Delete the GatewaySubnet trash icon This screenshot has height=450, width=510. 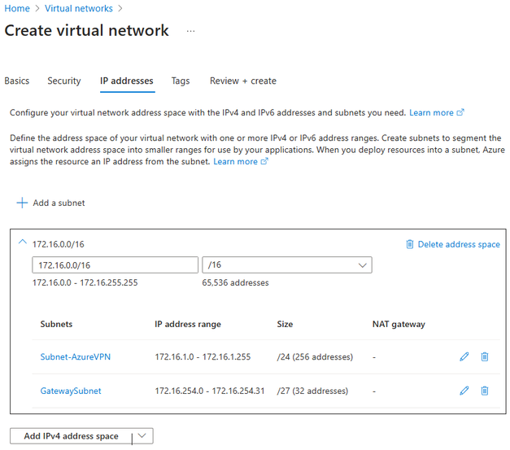click(x=484, y=391)
